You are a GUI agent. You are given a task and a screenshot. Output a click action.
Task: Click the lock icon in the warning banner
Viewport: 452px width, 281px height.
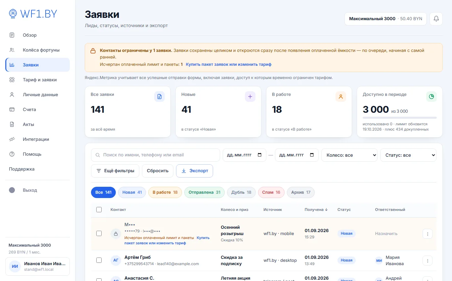coord(93,51)
